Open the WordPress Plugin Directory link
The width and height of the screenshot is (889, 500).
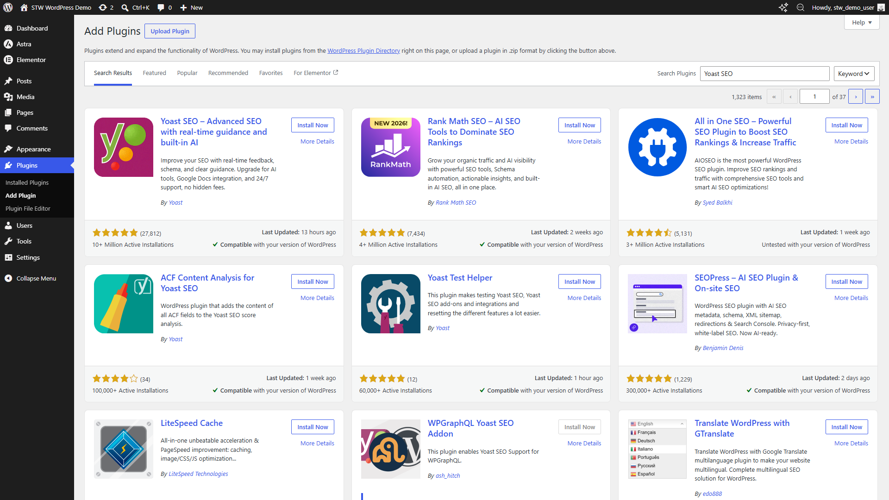coord(363,51)
